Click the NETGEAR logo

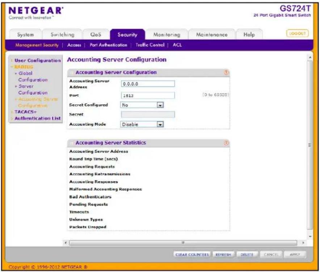(36, 11)
